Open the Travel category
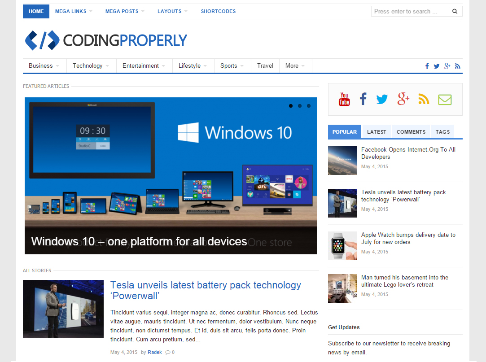 point(265,65)
